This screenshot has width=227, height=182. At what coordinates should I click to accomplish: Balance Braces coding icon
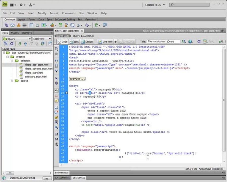56,83
